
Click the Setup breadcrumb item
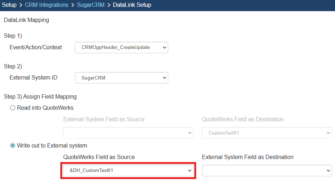coord(9,5)
